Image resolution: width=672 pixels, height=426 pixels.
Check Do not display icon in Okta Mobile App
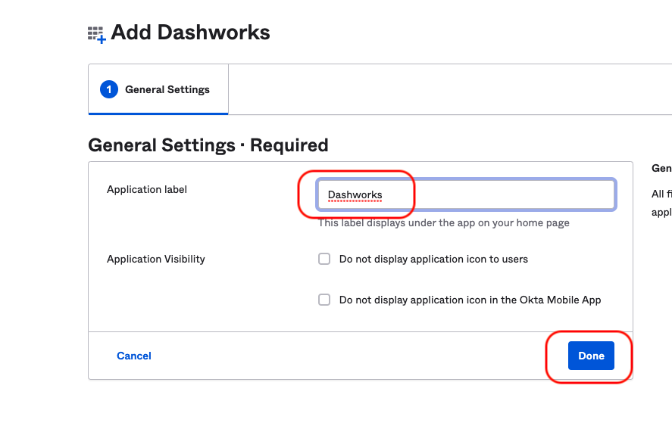[324, 300]
